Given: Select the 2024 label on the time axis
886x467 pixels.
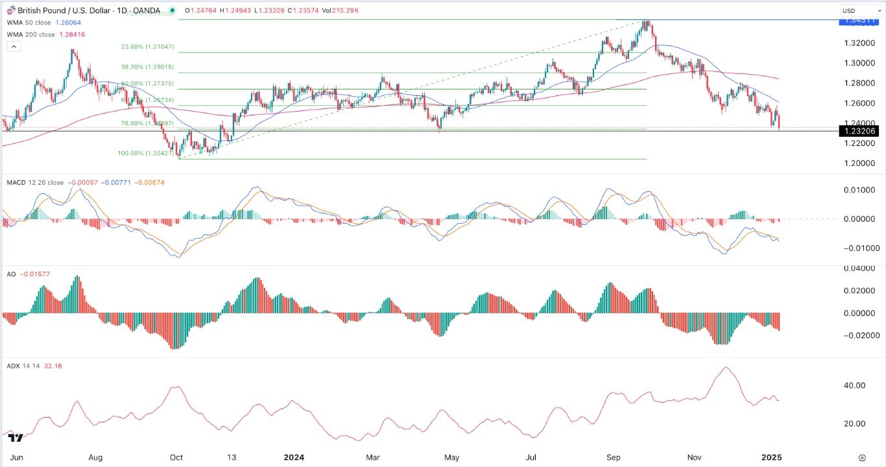Looking at the screenshot, I should coord(294,457).
